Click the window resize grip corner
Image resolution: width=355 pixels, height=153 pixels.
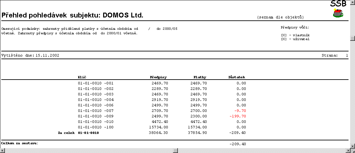[352, 150]
